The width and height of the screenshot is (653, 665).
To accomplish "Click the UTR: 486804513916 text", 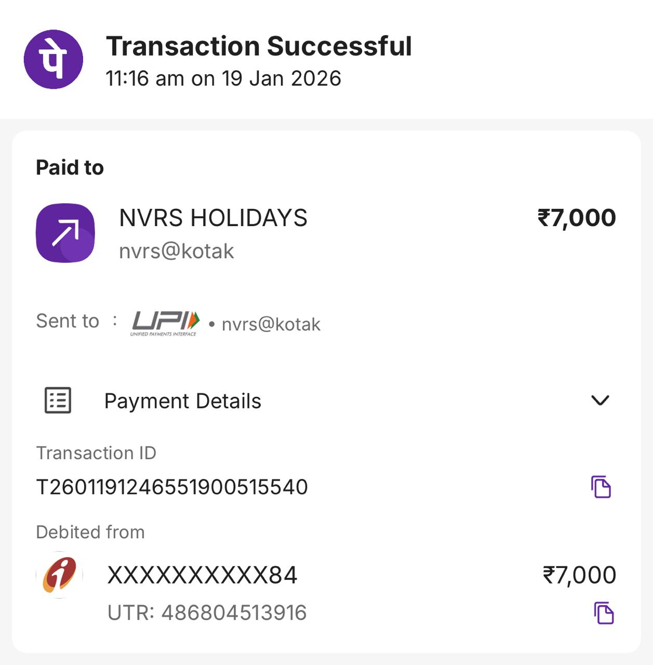I will pos(207,613).
